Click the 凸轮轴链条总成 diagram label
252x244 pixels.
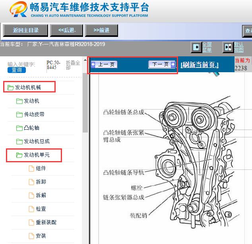[124, 112]
